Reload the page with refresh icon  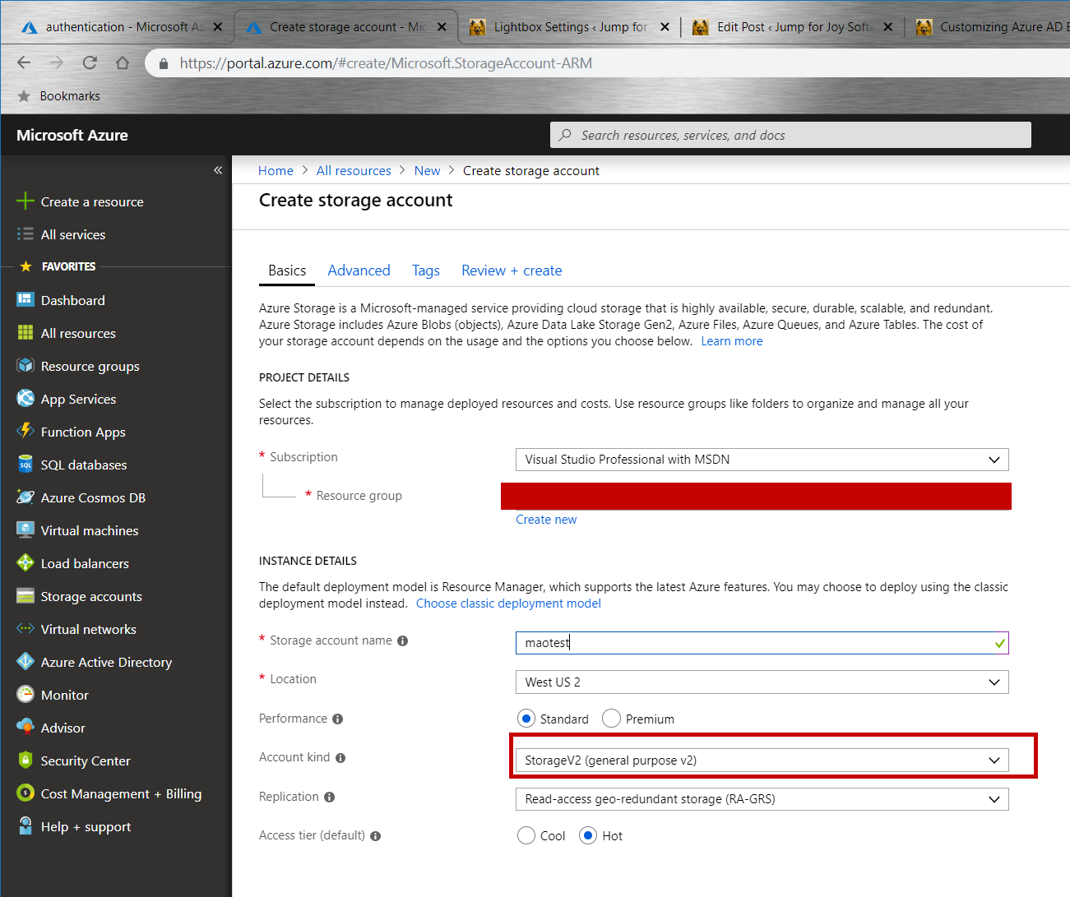click(x=90, y=62)
